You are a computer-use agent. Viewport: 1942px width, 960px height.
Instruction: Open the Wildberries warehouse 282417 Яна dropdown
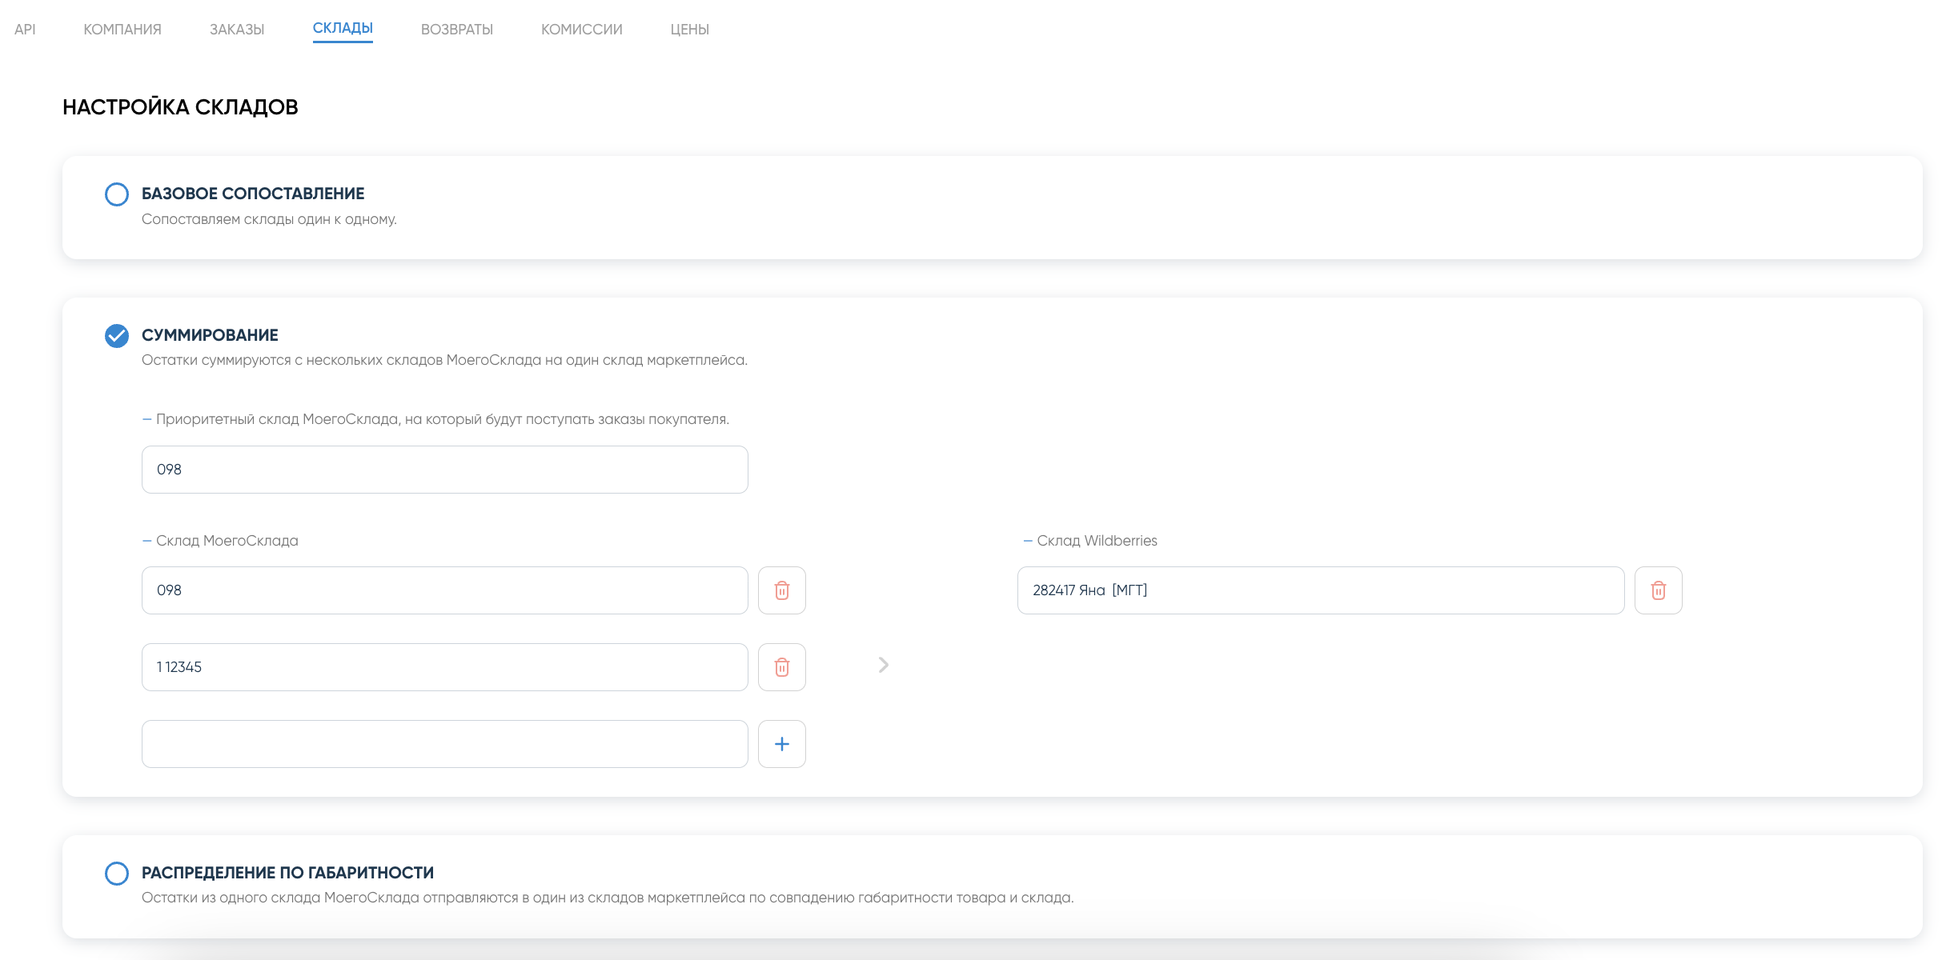tap(1320, 590)
